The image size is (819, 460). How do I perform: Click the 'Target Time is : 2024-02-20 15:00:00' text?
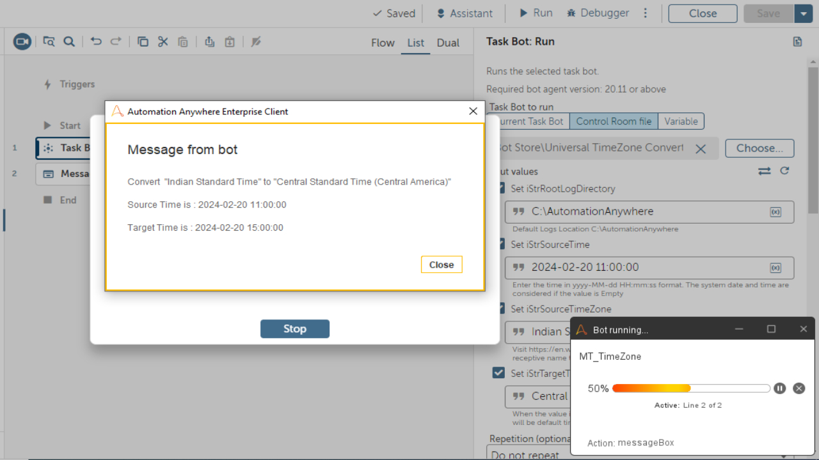pyautogui.click(x=205, y=227)
